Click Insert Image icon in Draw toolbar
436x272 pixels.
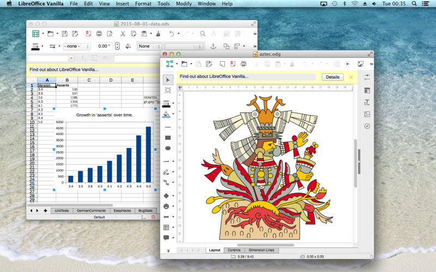click(360, 64)
